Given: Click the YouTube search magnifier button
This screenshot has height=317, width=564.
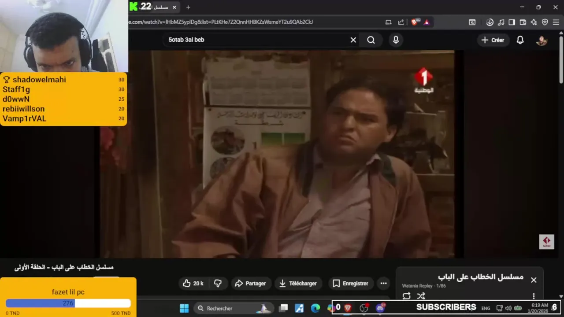Looking at the screenshot, I should tap(371, 40).
